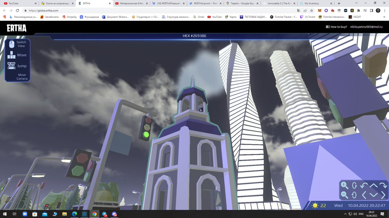389x218 pixels.
Task: Pan camera with the left chevron
Action: (364, 195)
